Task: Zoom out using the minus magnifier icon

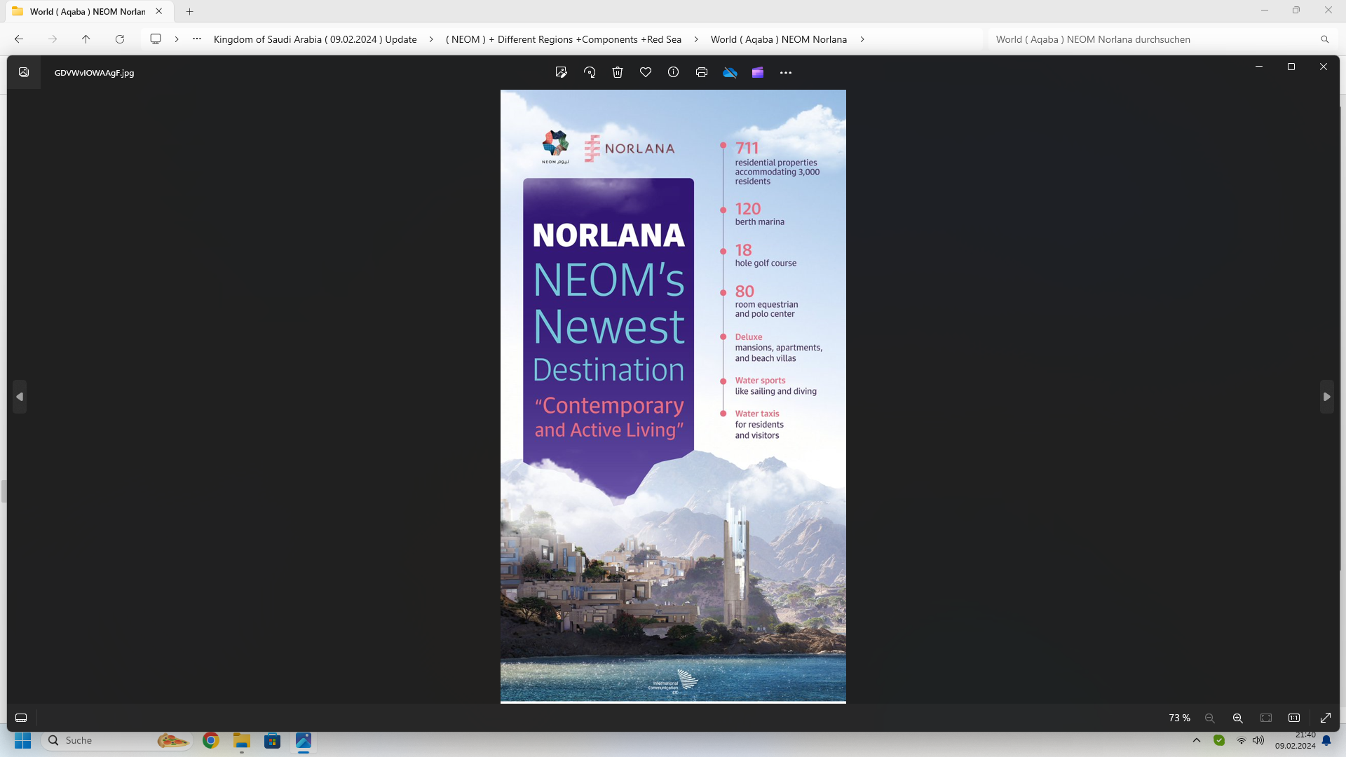Action: (x=1210, y=718)
